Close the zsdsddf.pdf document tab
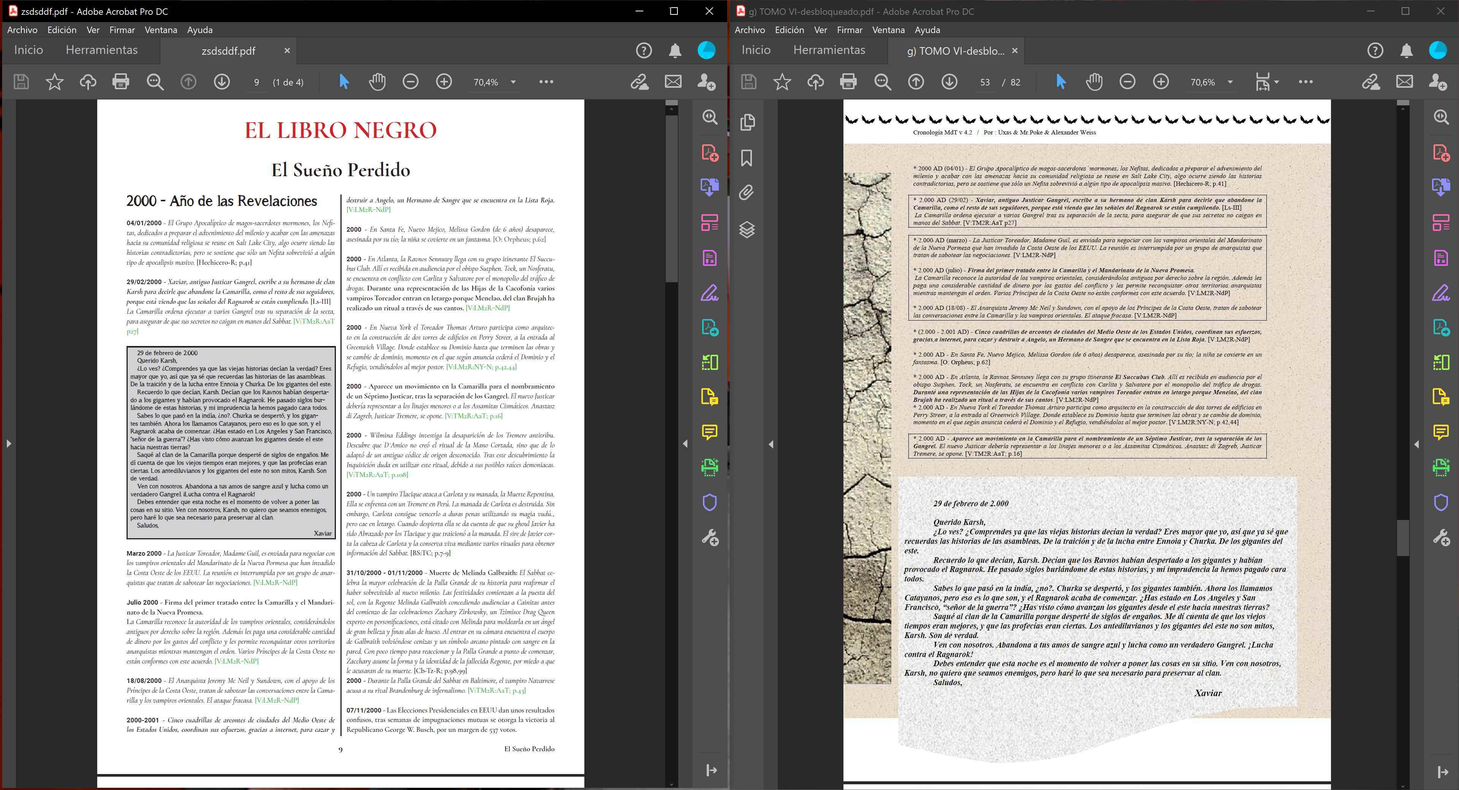1459x790 pixels. 287,51
